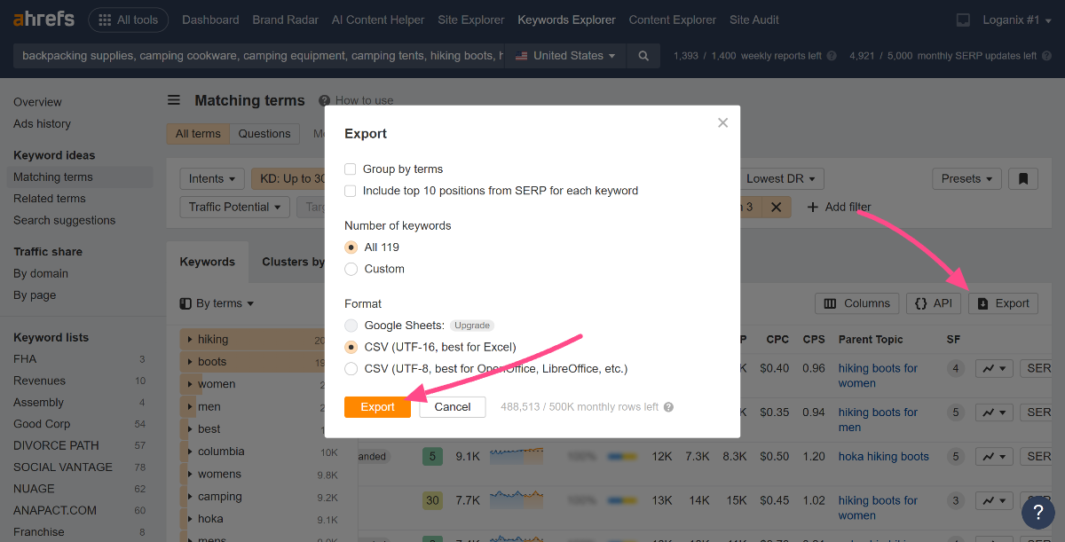The width and height of the screenshot is (1065, 542).
Task: Open Overview in the sidebar
Action: (x=37, y=102)
